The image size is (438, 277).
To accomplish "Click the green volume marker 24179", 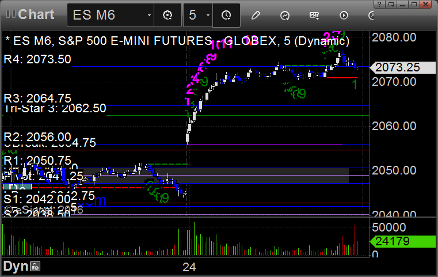I will pos(402,241).
